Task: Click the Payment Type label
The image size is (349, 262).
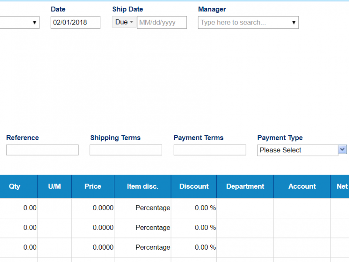Action: [280, 138]
